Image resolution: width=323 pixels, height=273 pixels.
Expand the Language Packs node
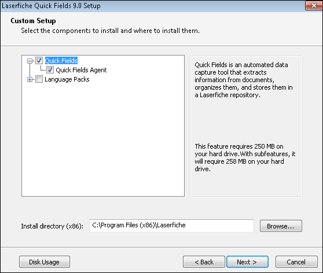pos(30,79)
